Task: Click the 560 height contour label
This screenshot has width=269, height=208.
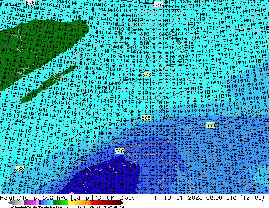Action: (x=120, y=151)
